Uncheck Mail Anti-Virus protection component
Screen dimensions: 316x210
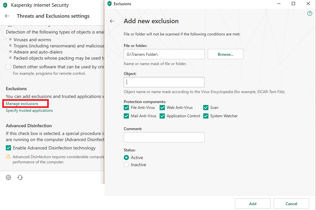point(126,116)
